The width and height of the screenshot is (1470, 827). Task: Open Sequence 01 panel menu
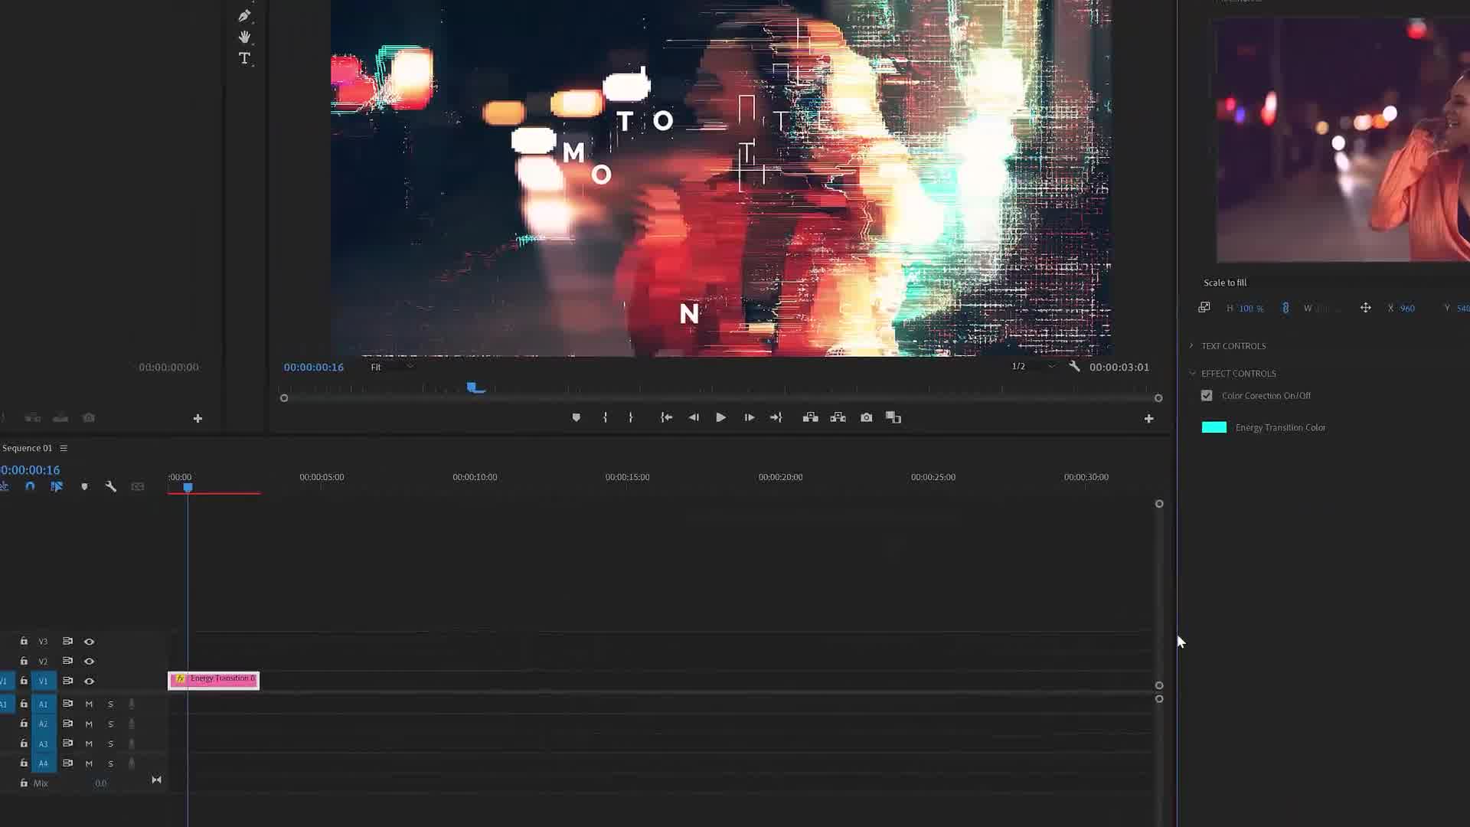tap(64, 448)
